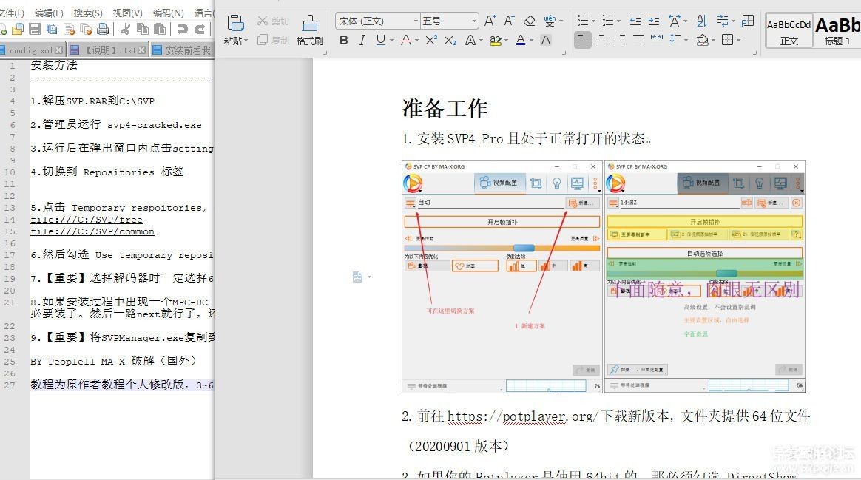
Task: Open the 视图(V) menu in Notepad++
Action: pos(127,13)
